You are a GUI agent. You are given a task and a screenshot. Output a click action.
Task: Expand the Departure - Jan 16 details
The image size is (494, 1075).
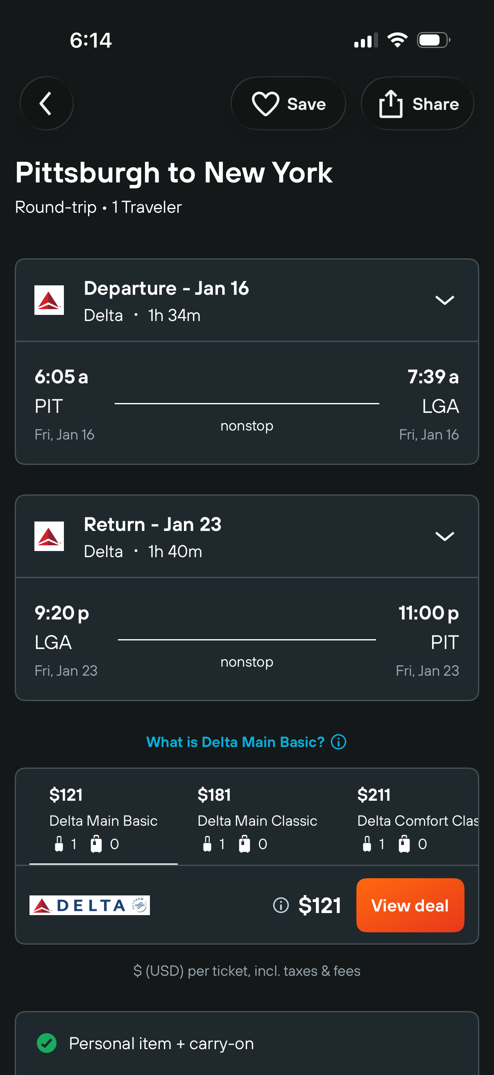444,300
